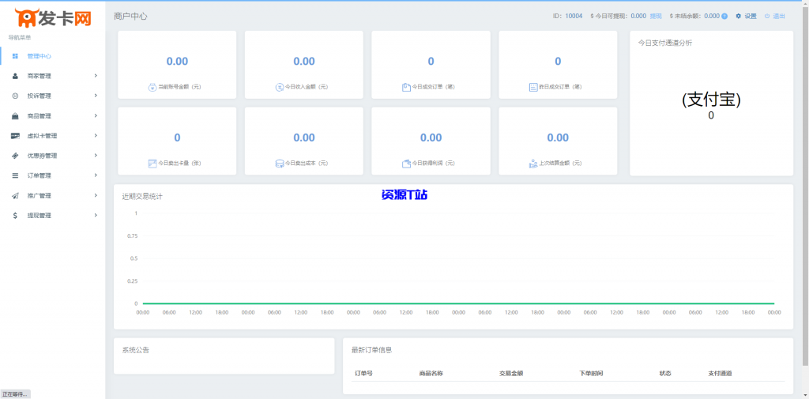Open the 虚拟卡管理 menu item
809x399 pixels.
(x=42, y=136)
